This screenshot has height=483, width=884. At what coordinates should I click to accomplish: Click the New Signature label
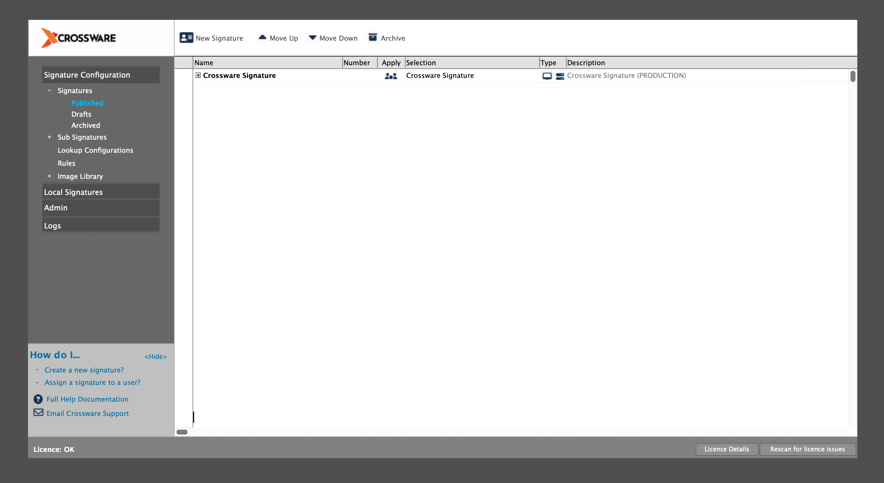coord(219,38)
